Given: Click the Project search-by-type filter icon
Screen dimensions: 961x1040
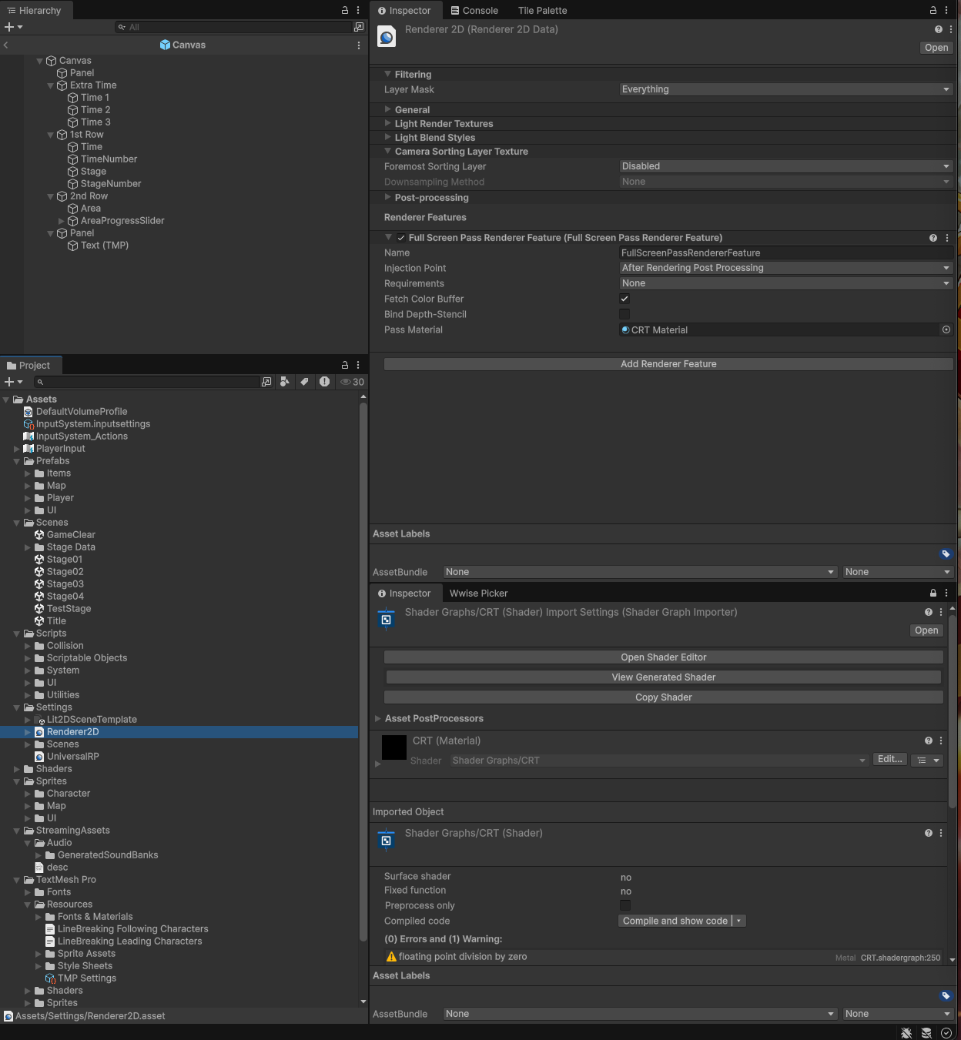Looking at the screenshot, I should [x=285, y=382].
